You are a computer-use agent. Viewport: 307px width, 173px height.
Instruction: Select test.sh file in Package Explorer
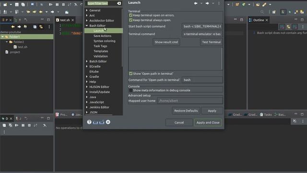[x=22, y=47]
